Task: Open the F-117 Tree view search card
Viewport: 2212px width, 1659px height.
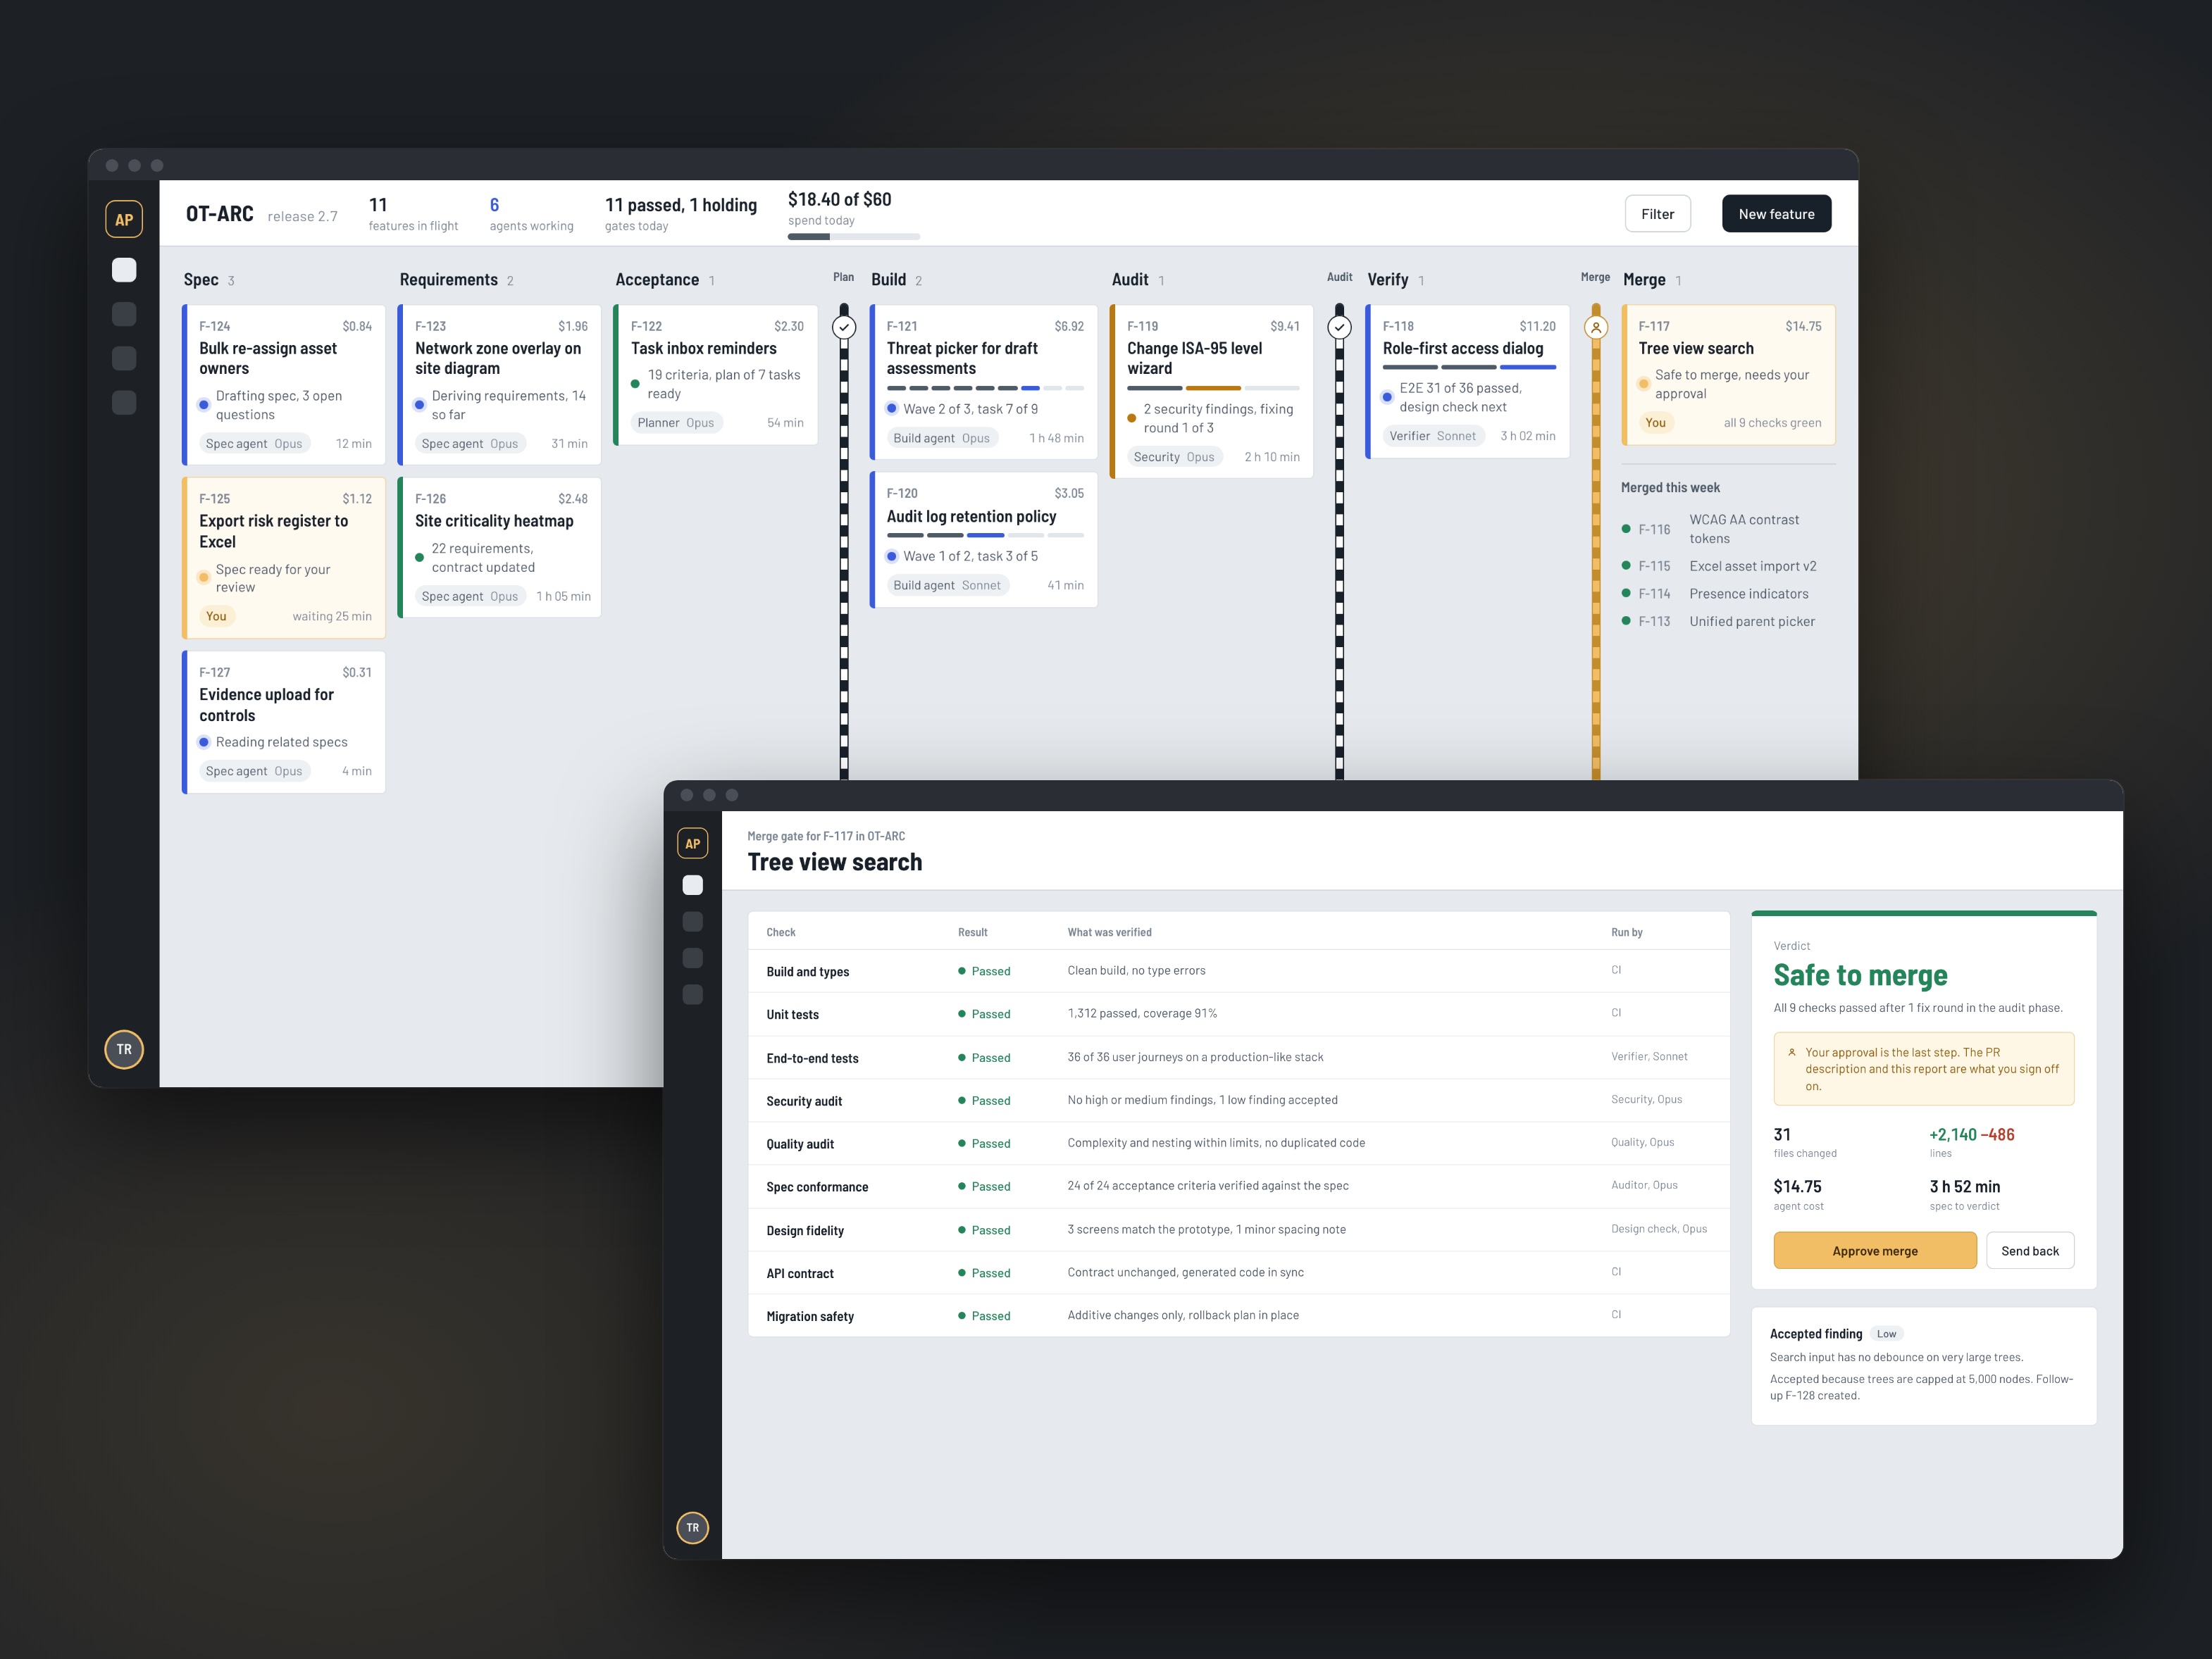Action: [1728, 375]
